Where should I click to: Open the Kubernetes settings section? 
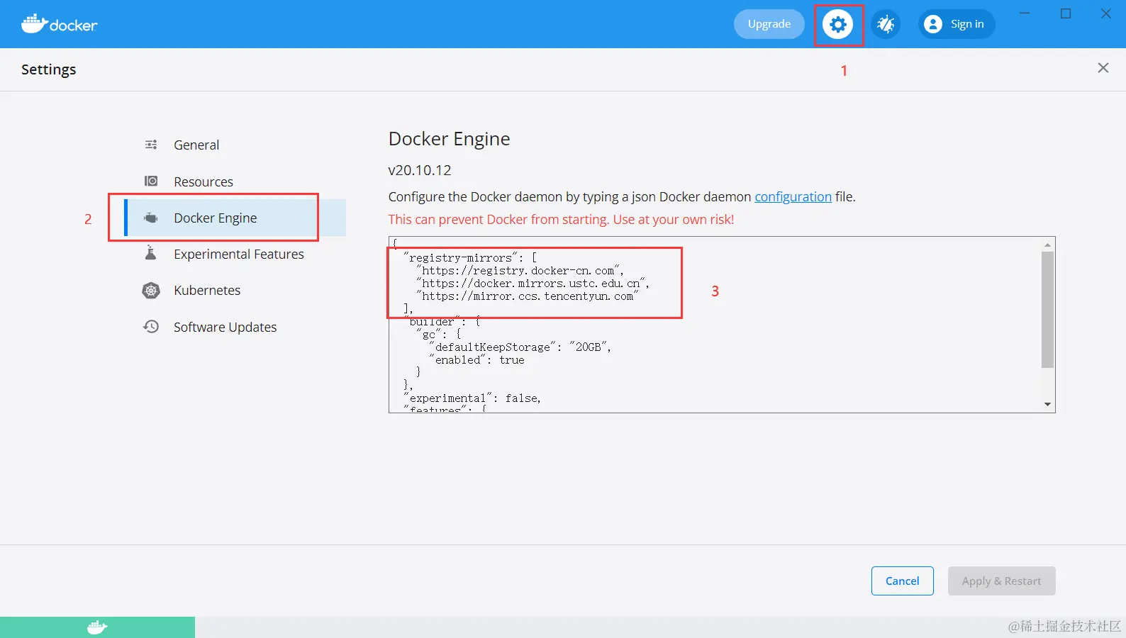(x=207, y=290)
